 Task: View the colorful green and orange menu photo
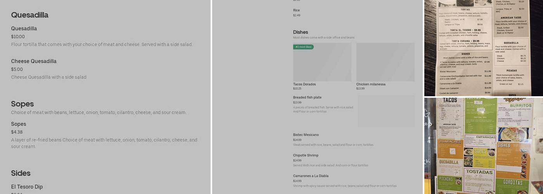point(483,145)
